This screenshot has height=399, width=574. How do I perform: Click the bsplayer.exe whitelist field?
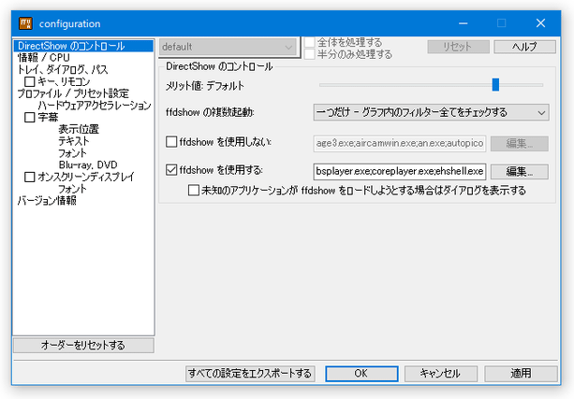(x=400, y=171)
